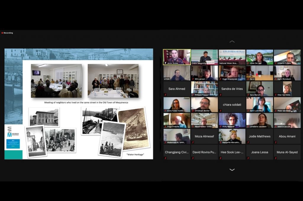Viewport: 303px width, 201px height.
Task: Select Hugo Snabilie's video tile
Action: coord(177,121)
